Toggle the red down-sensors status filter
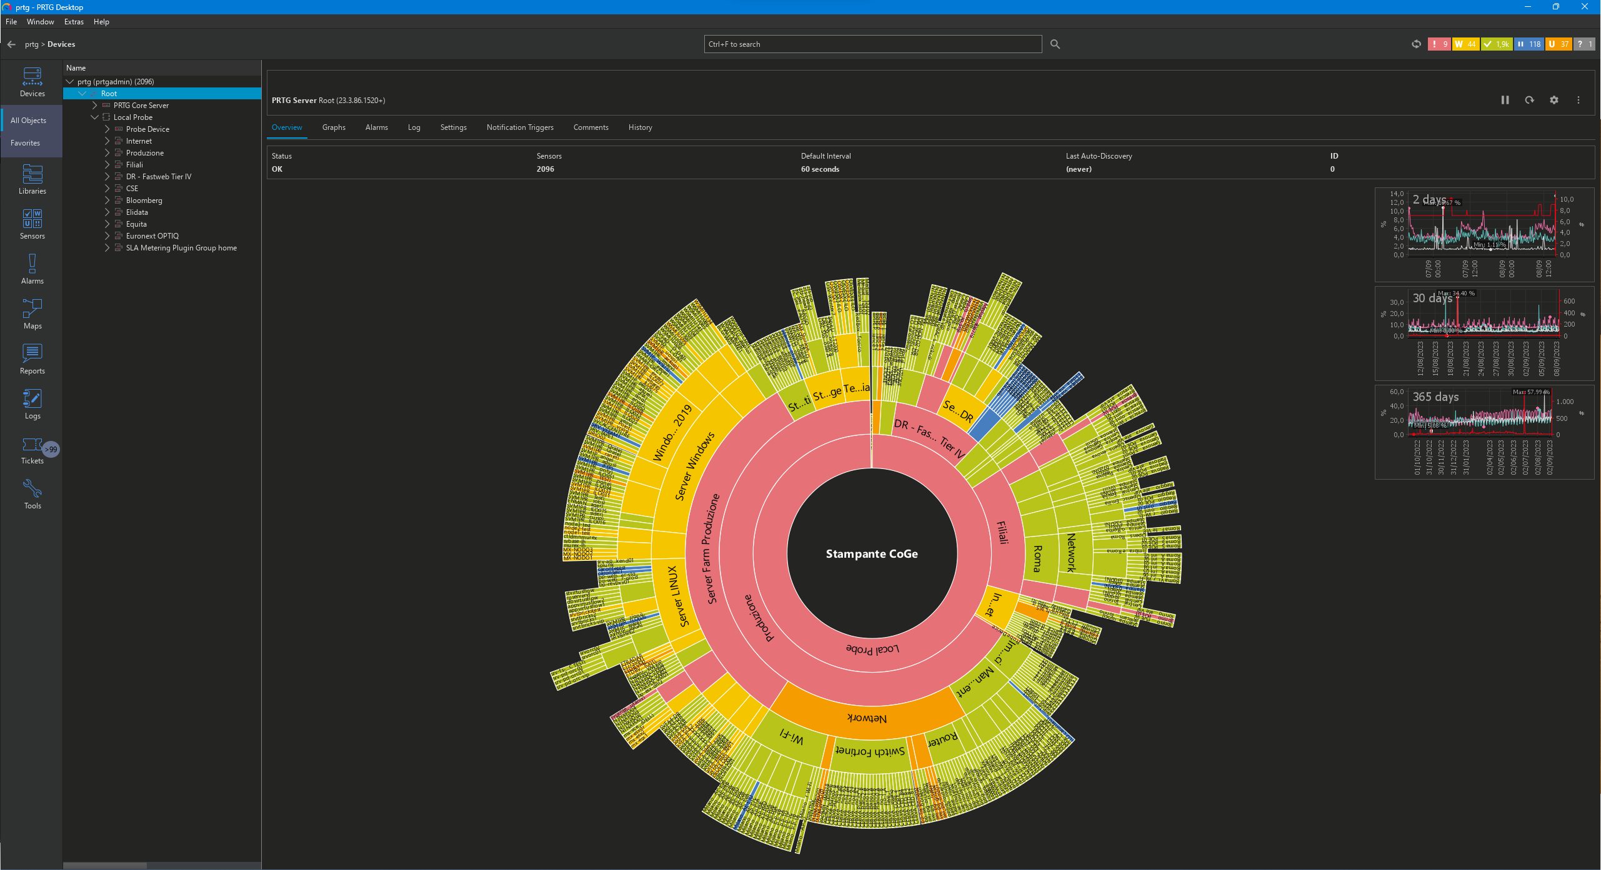Screen dimensions: 1601x870 pyautogui.click(x=1439, y=44)
